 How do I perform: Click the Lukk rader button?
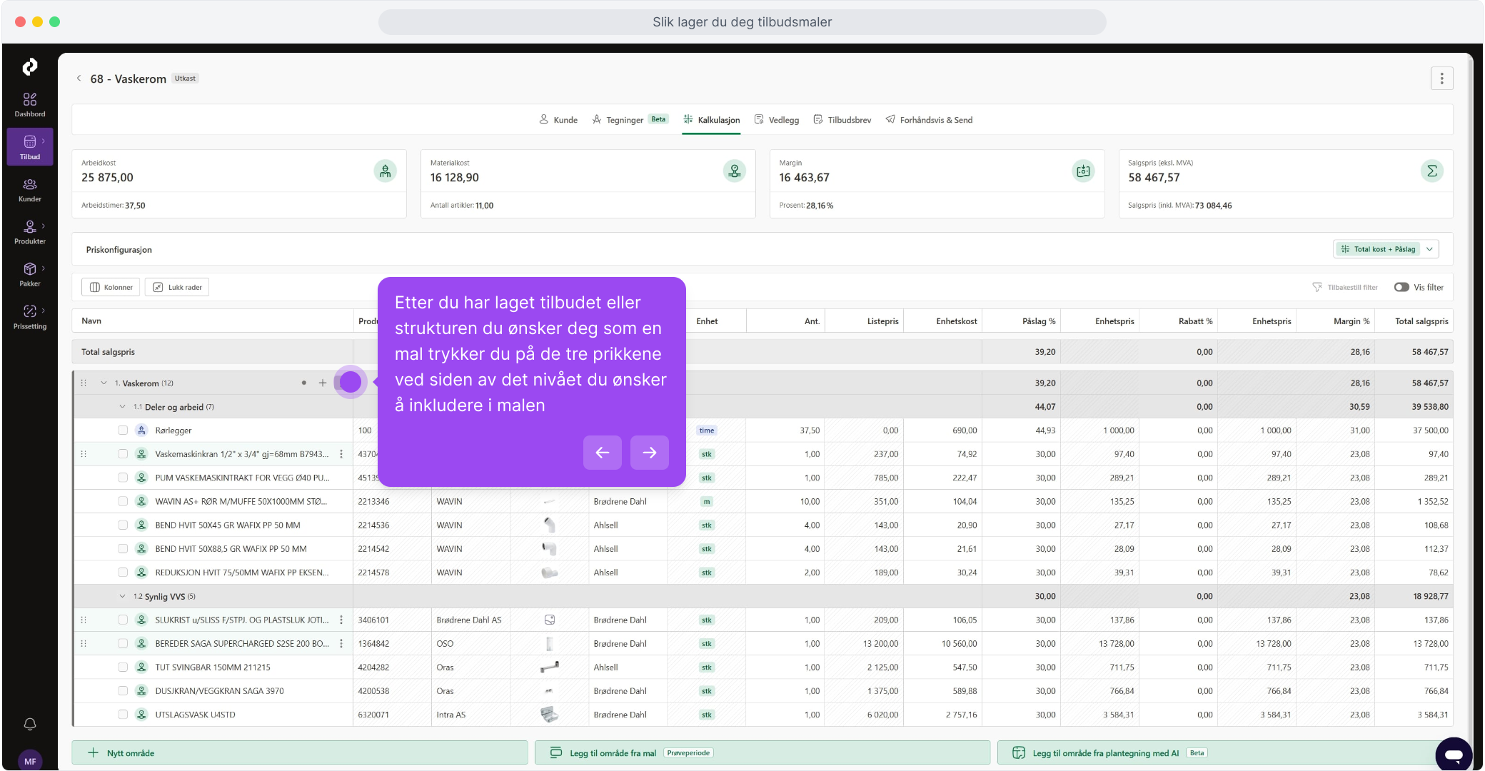(x=177, y=288)
